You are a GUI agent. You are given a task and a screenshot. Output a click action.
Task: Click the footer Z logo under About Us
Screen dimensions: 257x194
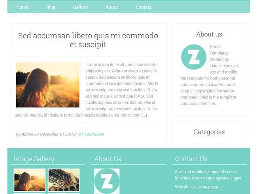pyautogui.click(x=107, y=181)
